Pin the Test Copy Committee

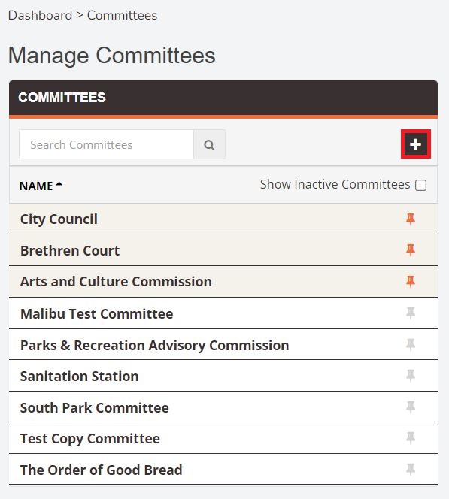pyautogui.click(x=411, y=439)
